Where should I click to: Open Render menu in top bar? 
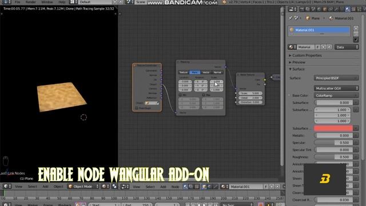31,2
